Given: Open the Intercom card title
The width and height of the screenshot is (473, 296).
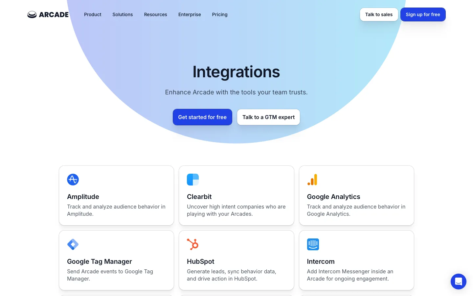Looking at the screenshot, I should click(321, 261).
